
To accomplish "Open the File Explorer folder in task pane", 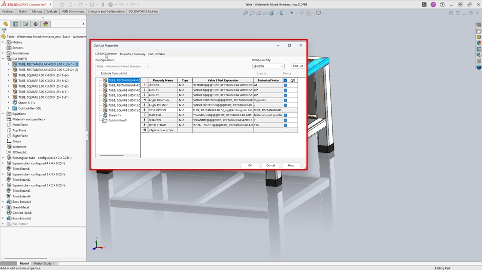I will (x=479, y=31).
